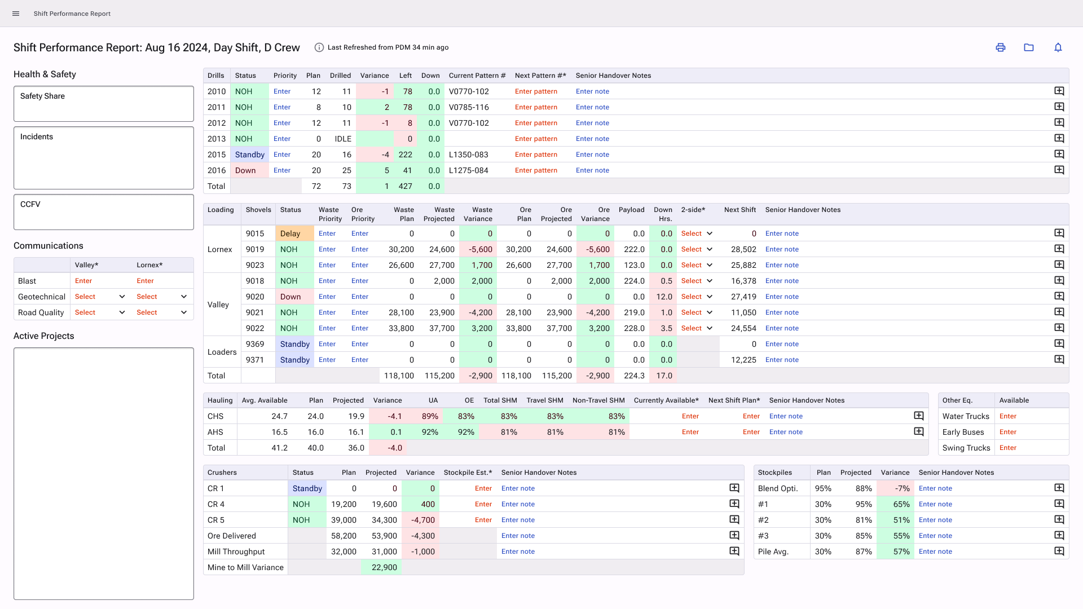This screenshot has height=609, width=1083.
Task: Click the print icon
Action: click(x=1001, y=47)
